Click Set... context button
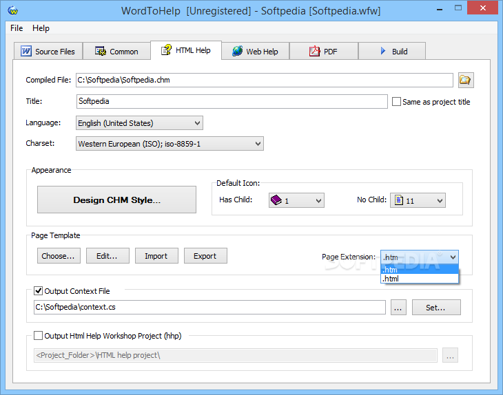Viewport: 503px width, 395px height. [436, 307]
